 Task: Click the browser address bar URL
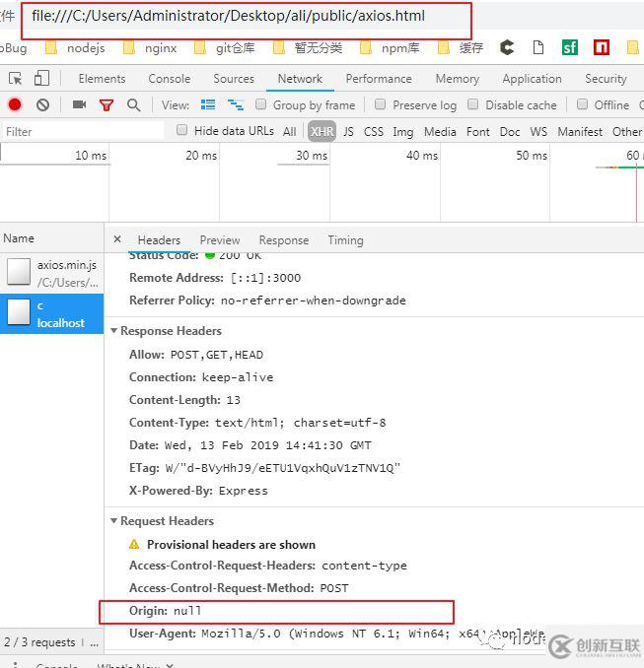228,16
